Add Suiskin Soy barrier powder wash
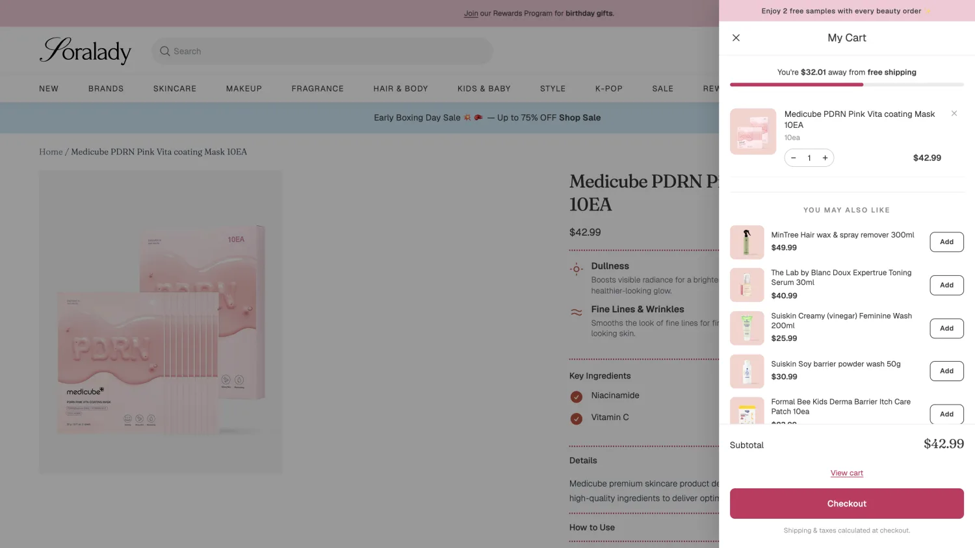 coord(946,371)
